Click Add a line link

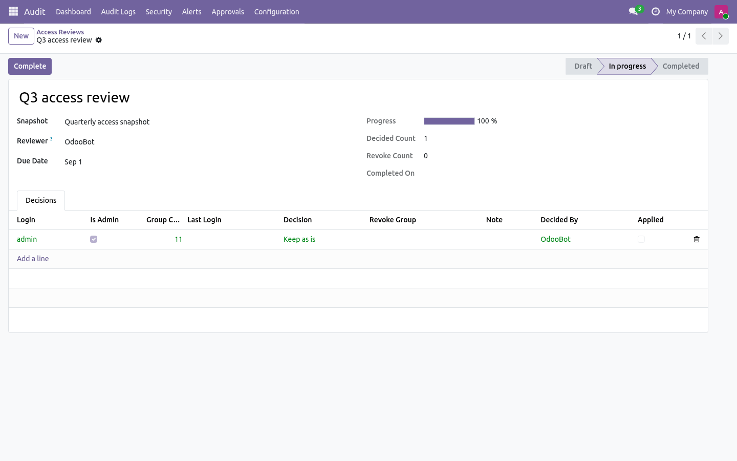(x=33, y=259)
